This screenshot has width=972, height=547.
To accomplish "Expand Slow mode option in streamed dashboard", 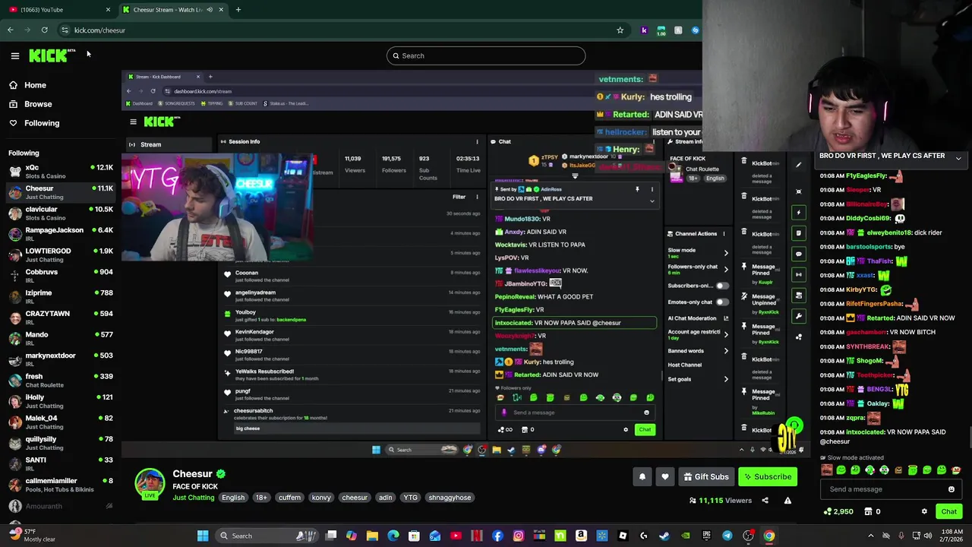I will pos(725,253).
